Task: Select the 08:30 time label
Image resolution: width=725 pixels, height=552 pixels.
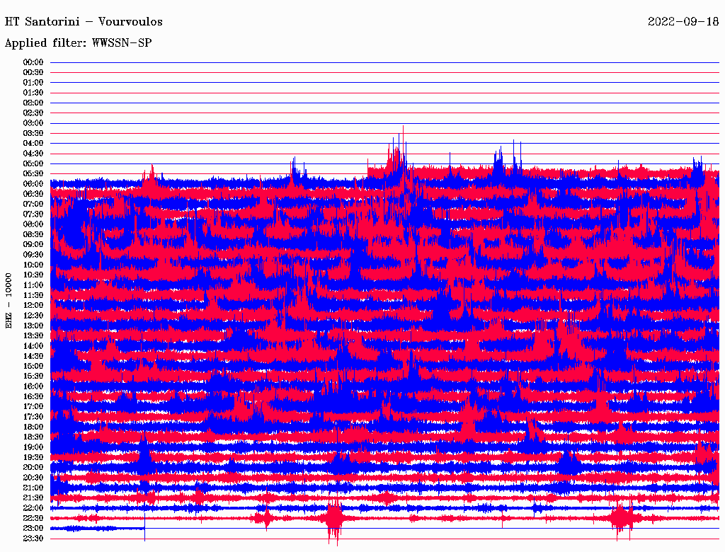Action: [33, 234]
